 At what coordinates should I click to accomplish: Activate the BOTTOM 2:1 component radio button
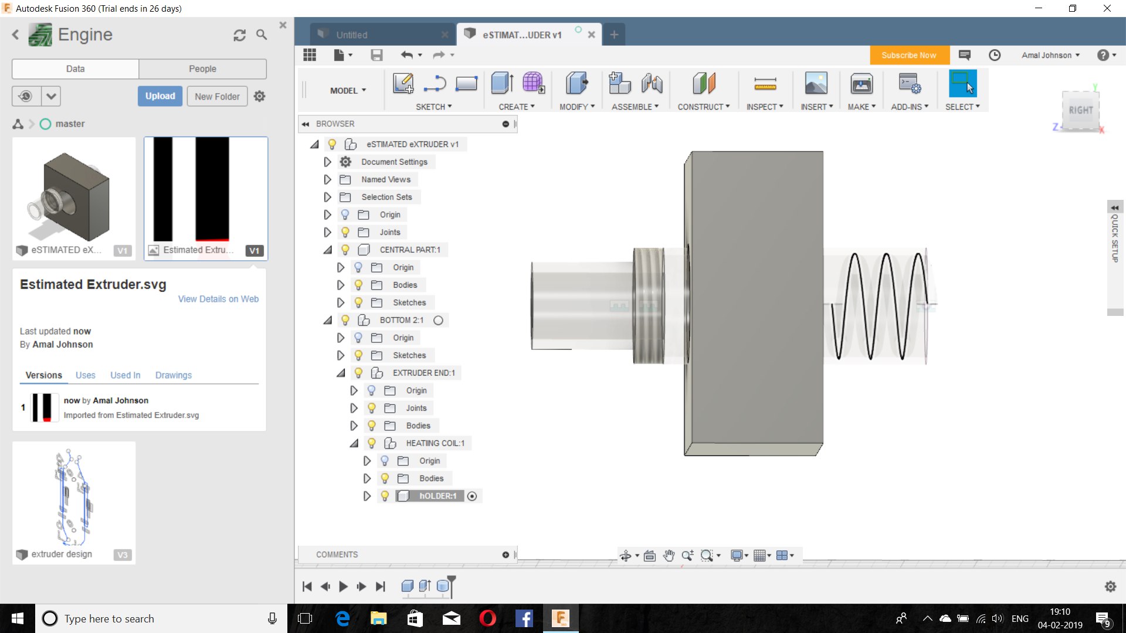pos(438,320)
